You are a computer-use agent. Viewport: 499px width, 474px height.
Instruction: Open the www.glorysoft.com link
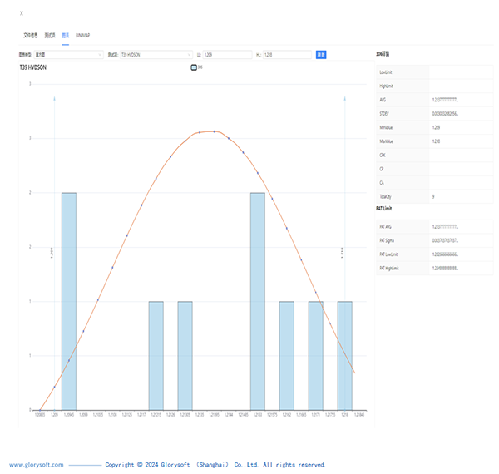pos(36,465)
